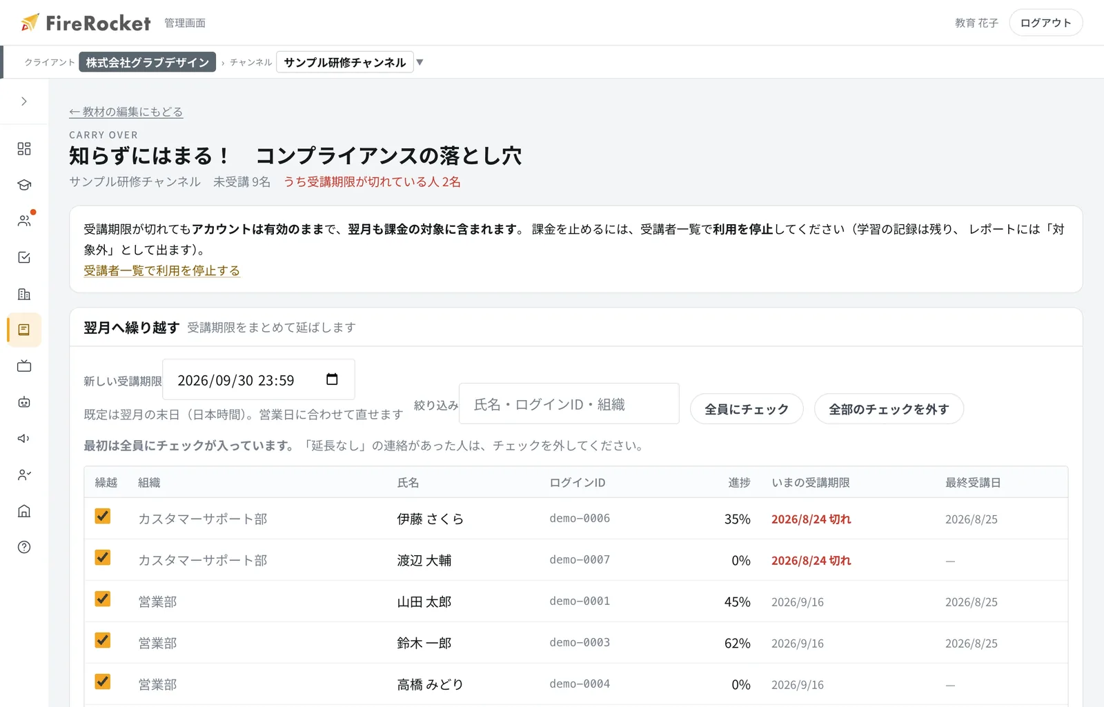Uncheck the checkbox for 鈴木 一郎
1104x707 pixels.
point(103,640)
